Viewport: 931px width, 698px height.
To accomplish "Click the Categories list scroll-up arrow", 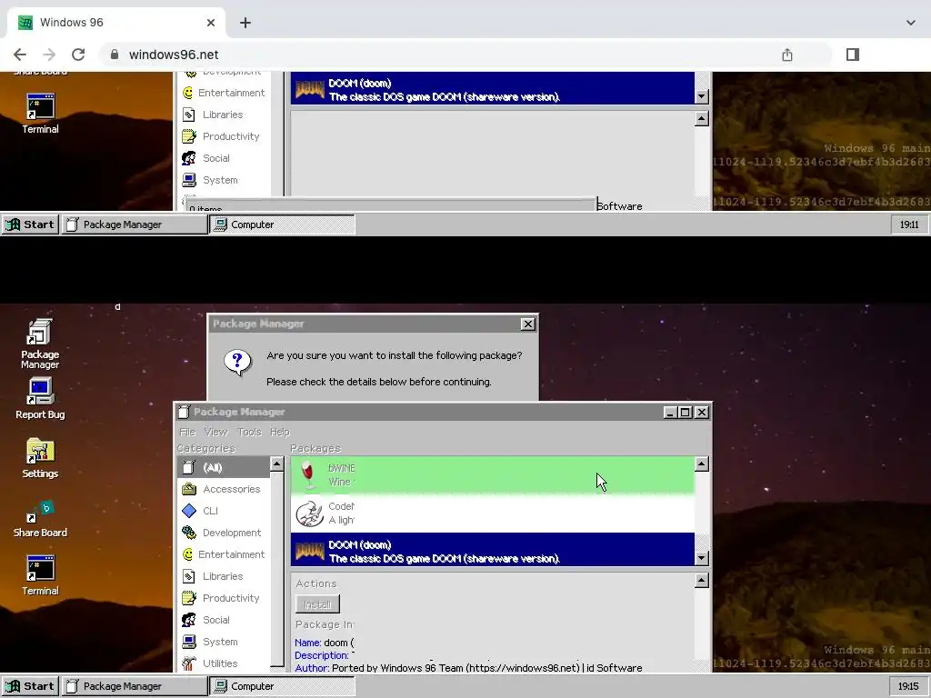I will click(276, 464).
